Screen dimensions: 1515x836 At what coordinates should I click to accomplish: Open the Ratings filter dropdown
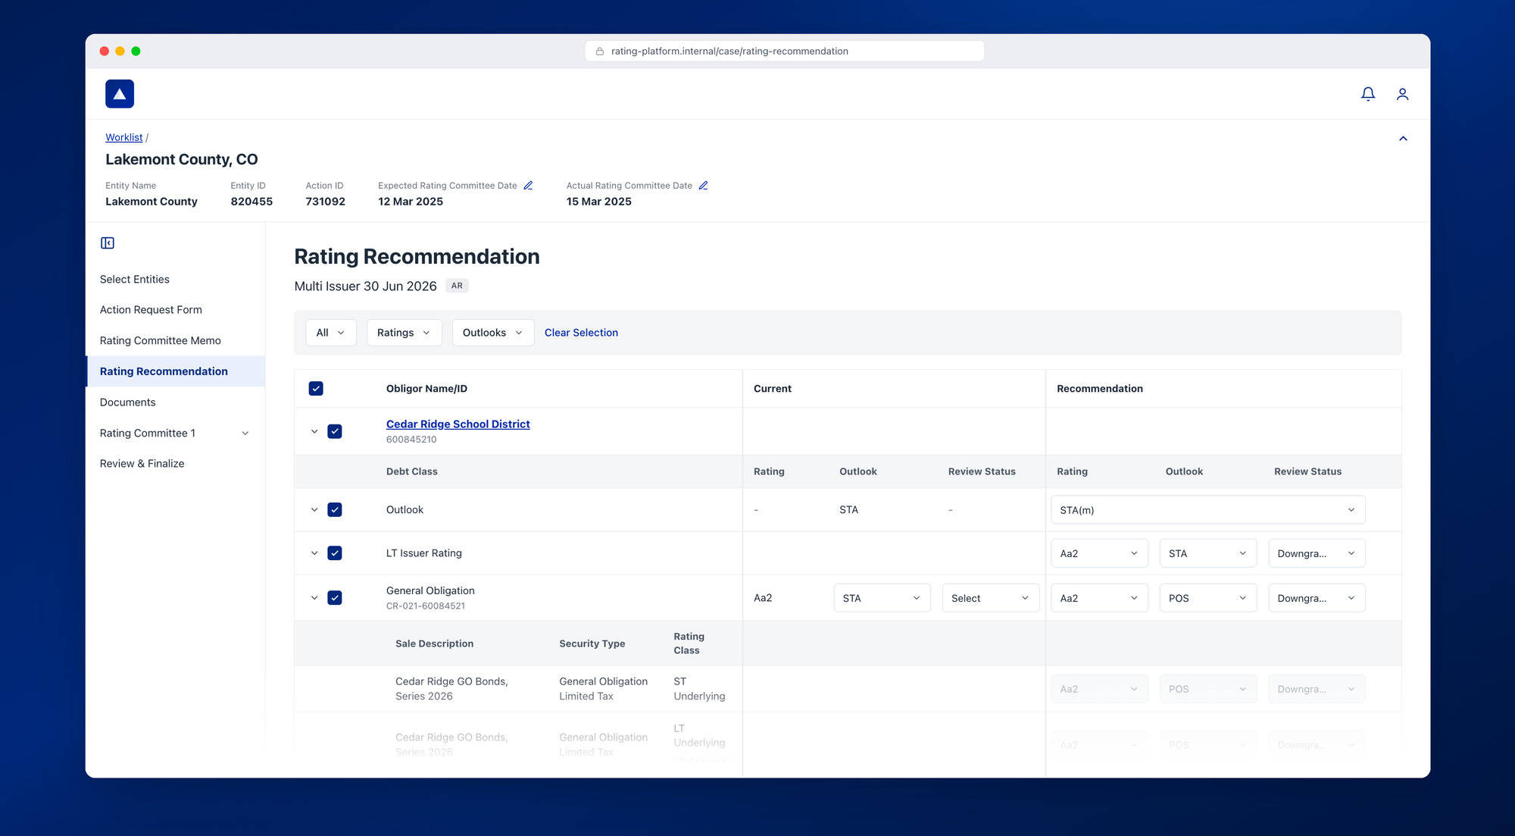coord(404,333)
